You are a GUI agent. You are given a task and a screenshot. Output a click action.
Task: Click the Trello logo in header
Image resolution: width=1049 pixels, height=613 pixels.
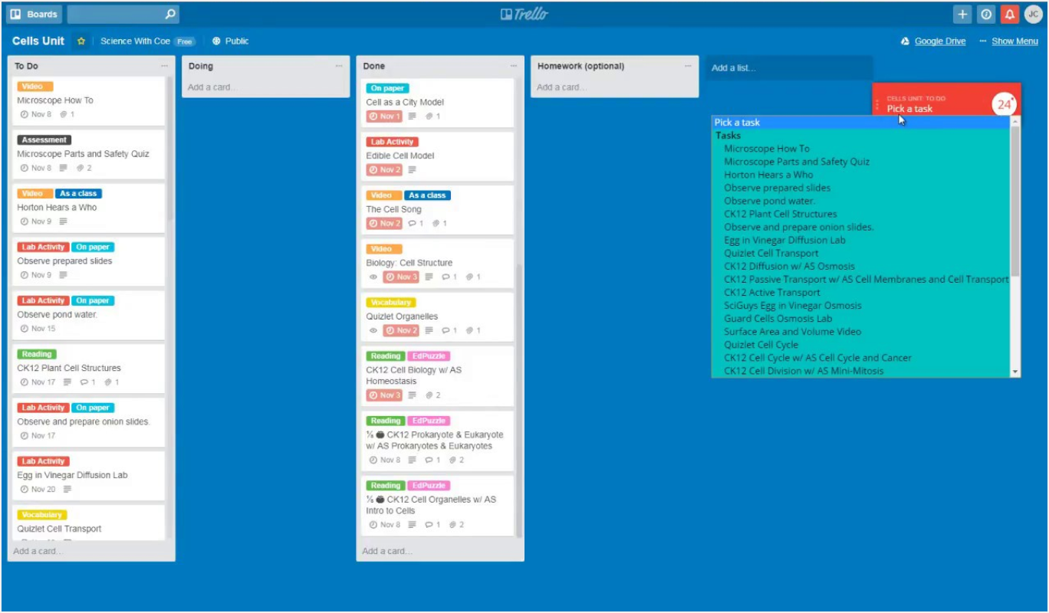(x=524, y=14)
